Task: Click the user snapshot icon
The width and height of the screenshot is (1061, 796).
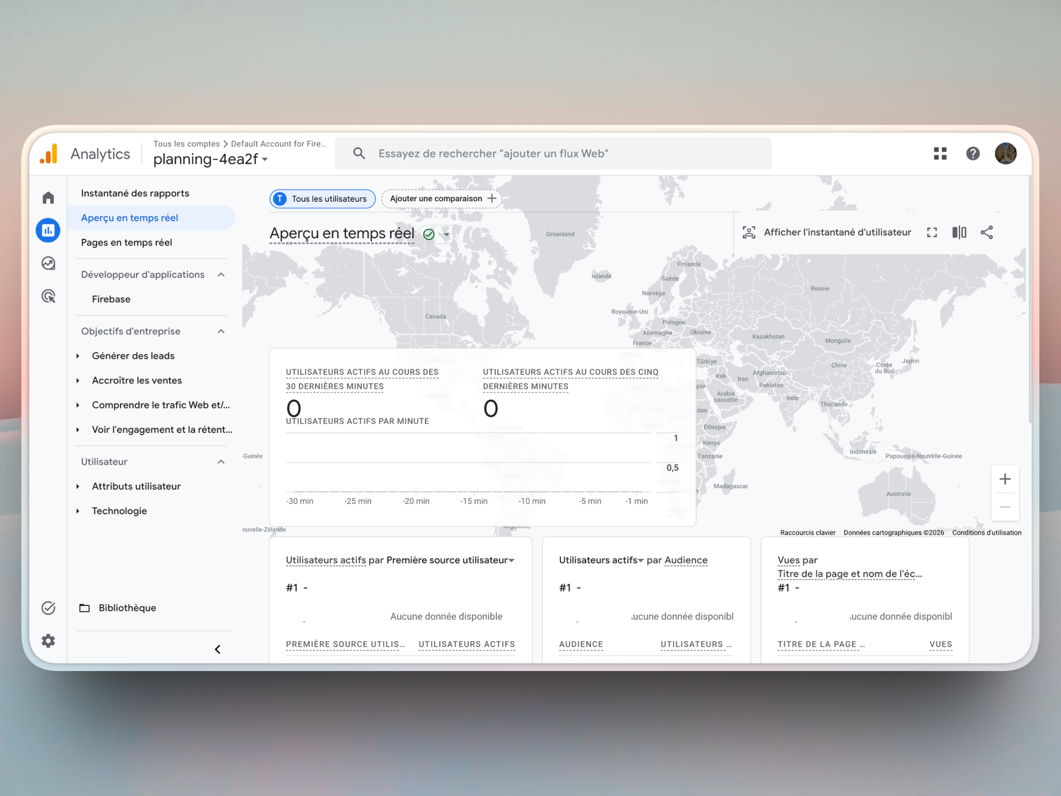Action: (749, 232)
